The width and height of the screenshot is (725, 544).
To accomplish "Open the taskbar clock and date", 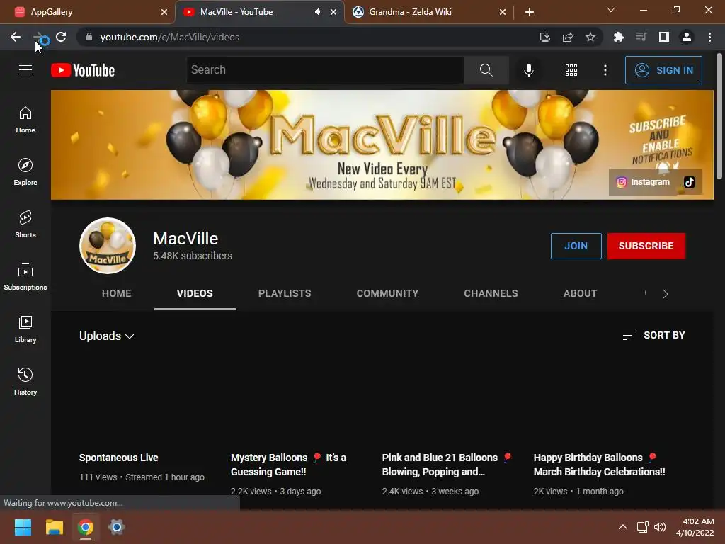I will click(x=696, y=527).
